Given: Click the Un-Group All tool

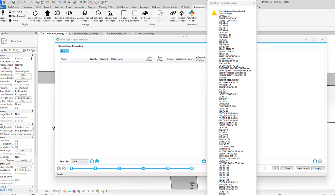Looking at the screenshot, I should pyautogui.click(x=145, y=16).
